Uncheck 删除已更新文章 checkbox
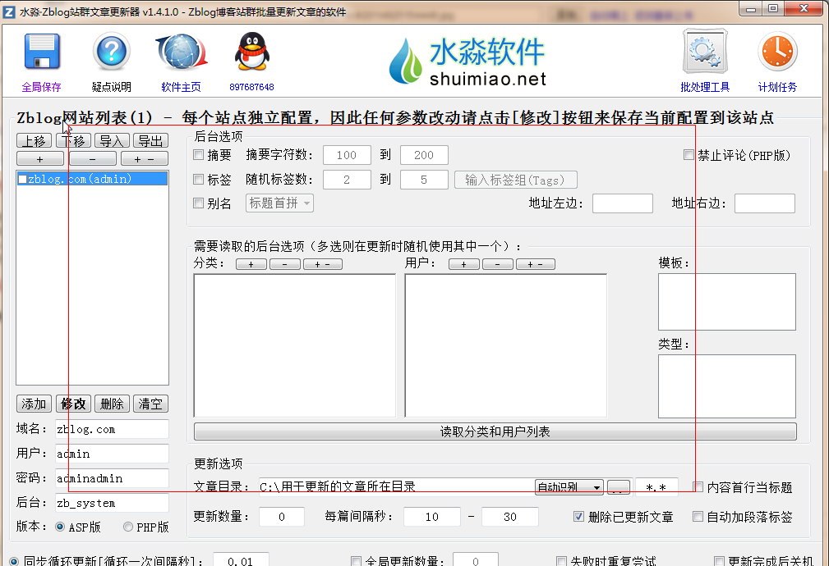Screen dimensions: 829x566 579,516
